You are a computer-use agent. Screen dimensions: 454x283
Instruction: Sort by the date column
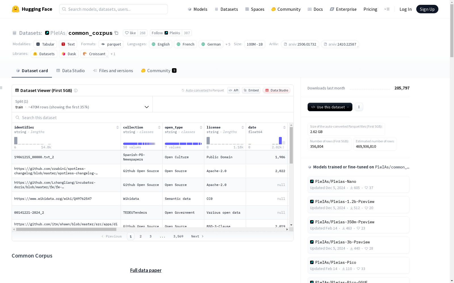coord(284,127)
